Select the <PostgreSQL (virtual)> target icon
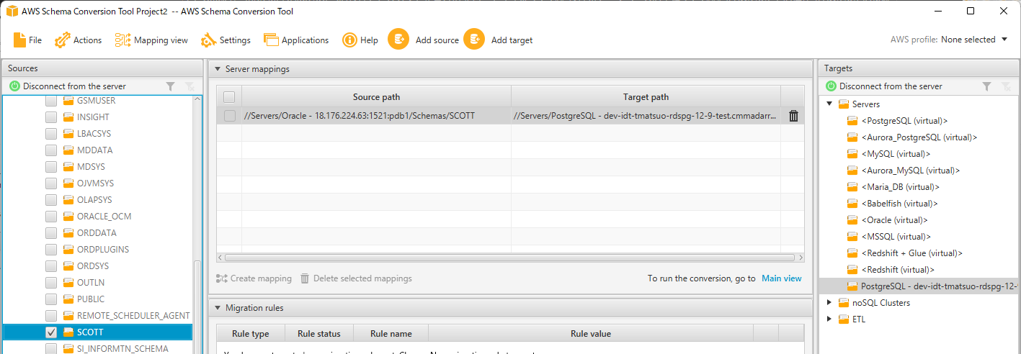 pos(853,121)
